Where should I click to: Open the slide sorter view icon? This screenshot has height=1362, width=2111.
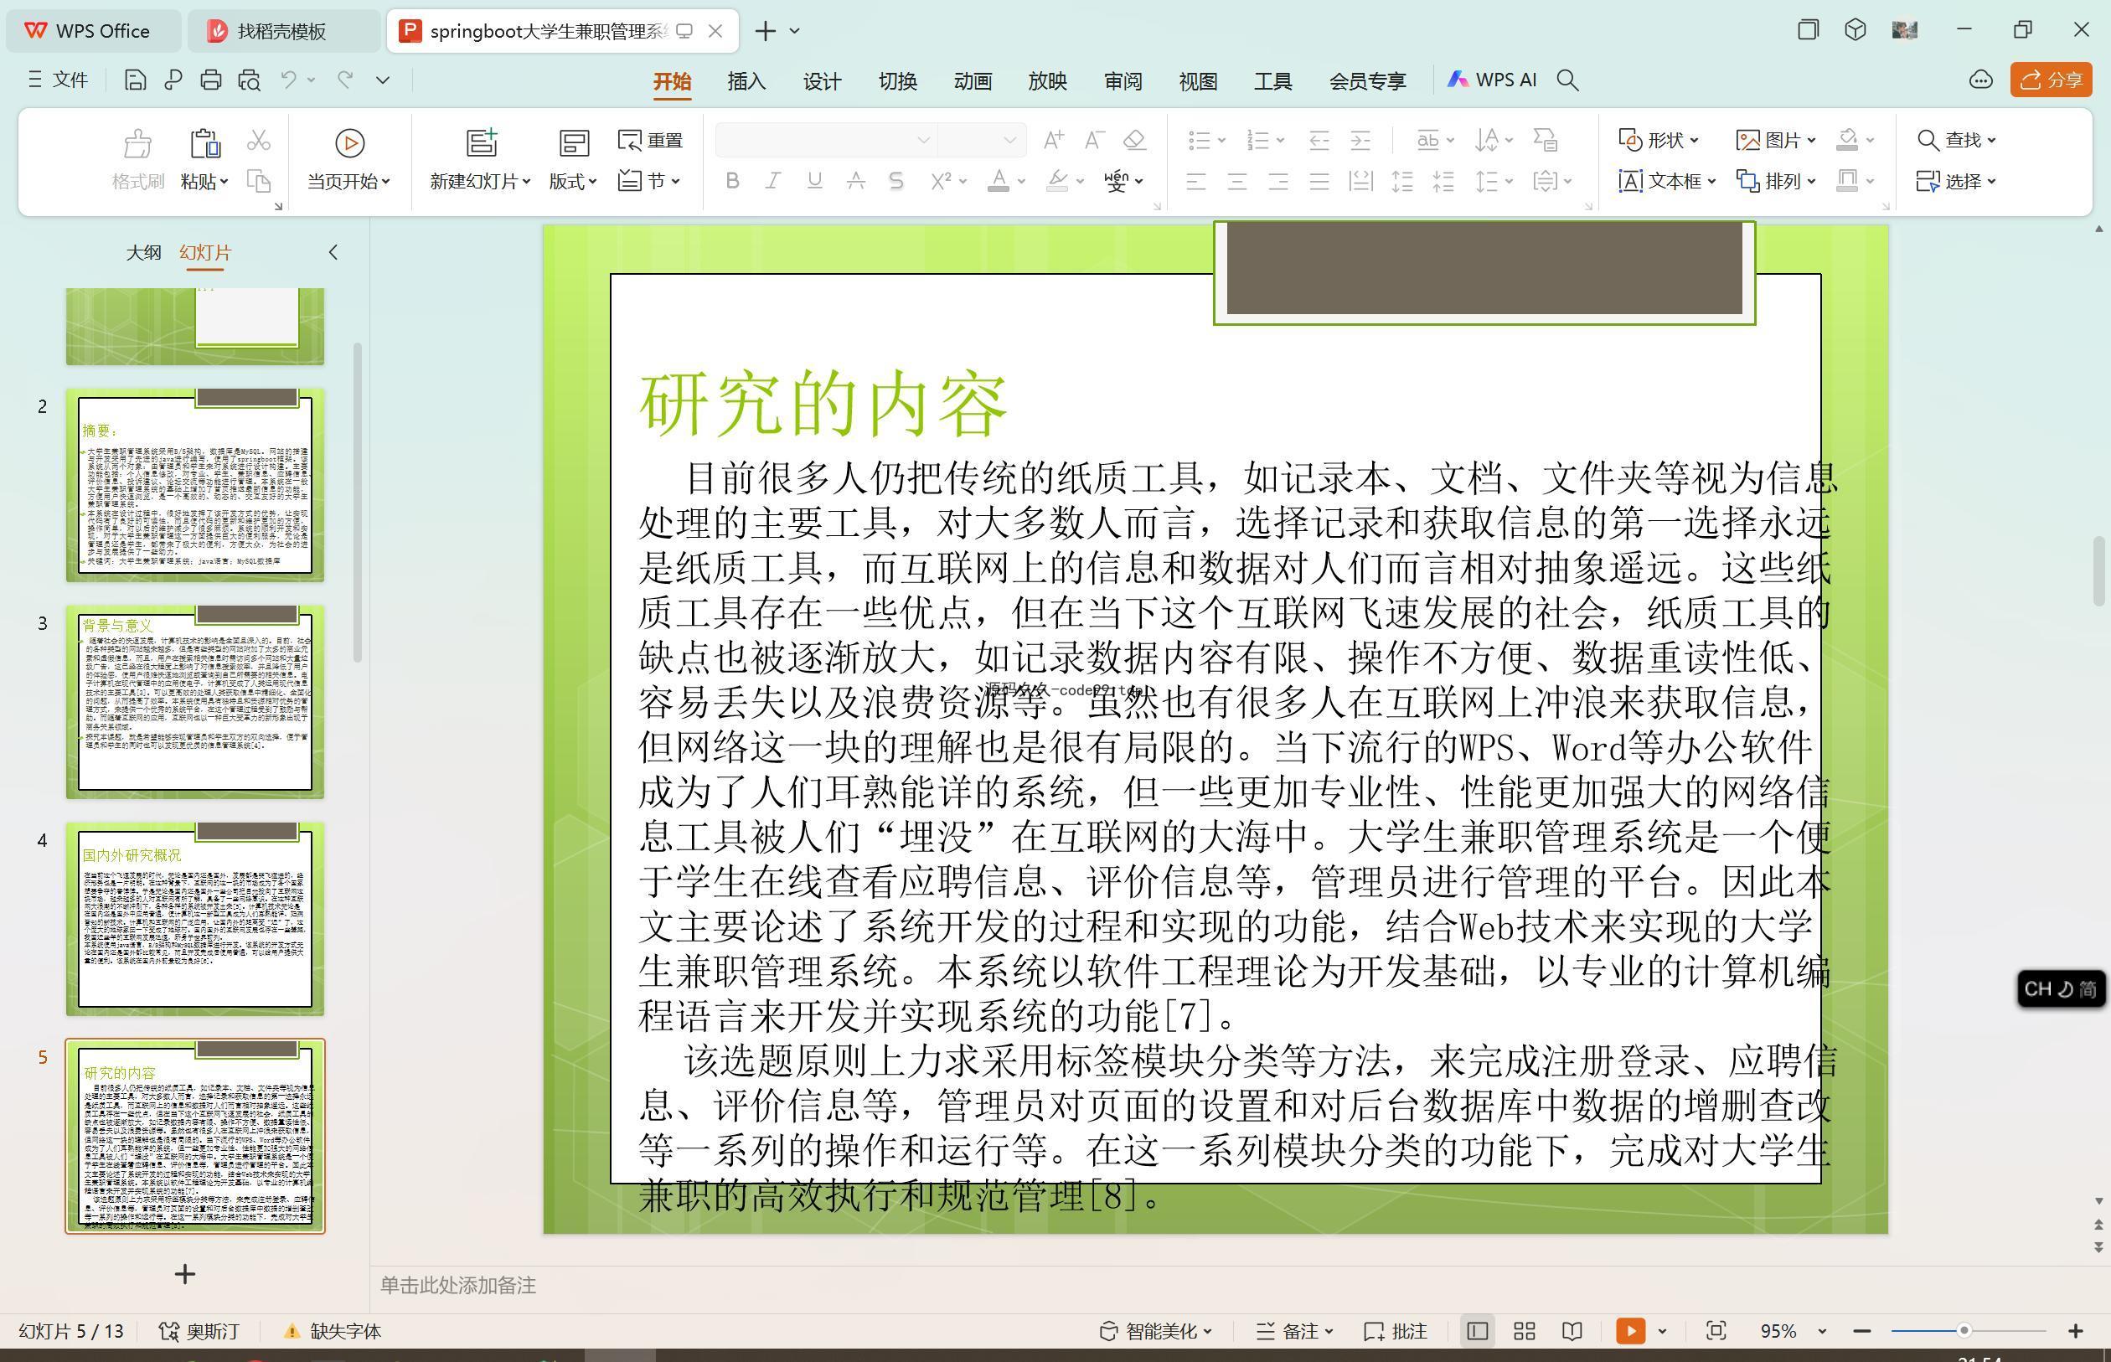tap(1525, 1331)
